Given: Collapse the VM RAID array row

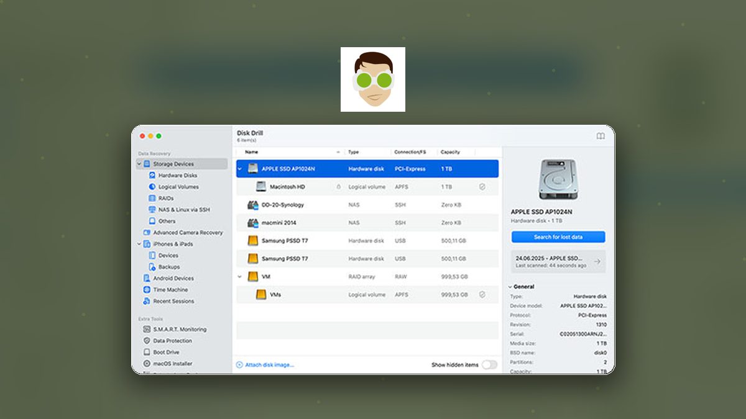Looking at the screenshot, I should (x=240, y=277).
